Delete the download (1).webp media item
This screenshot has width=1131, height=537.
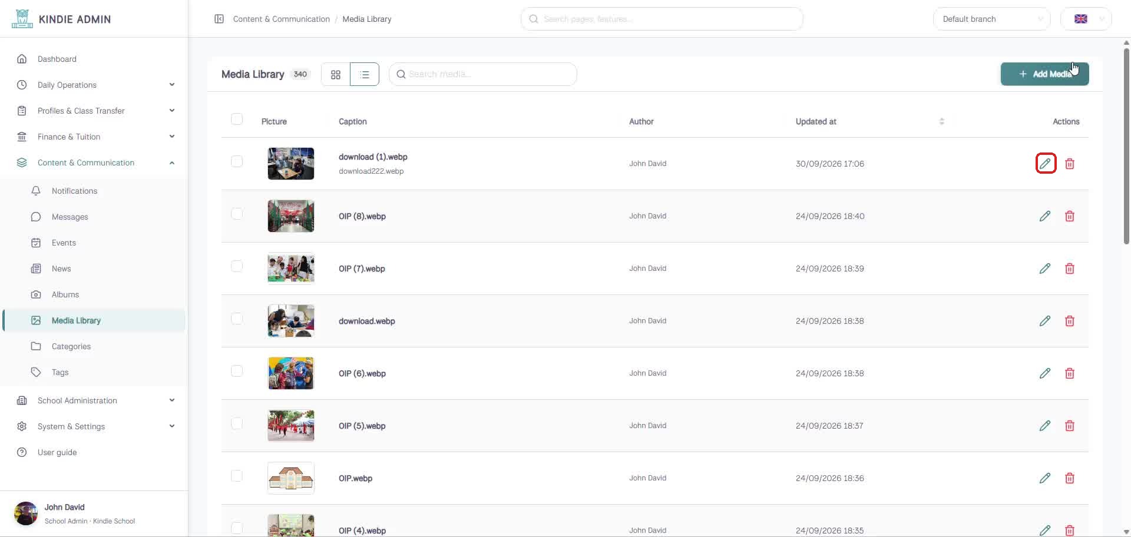click(x=1070, y=164)
